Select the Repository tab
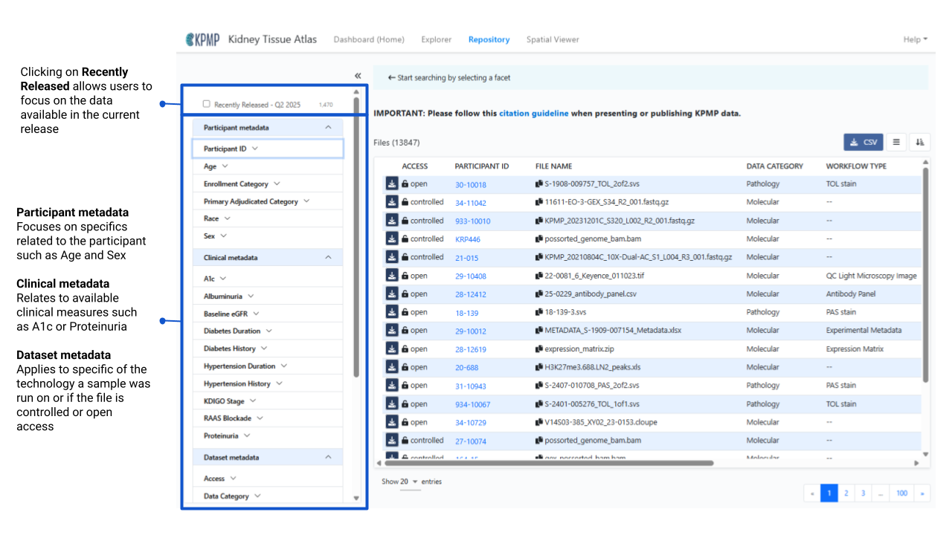The image size is (952, 535). [489, 39]
